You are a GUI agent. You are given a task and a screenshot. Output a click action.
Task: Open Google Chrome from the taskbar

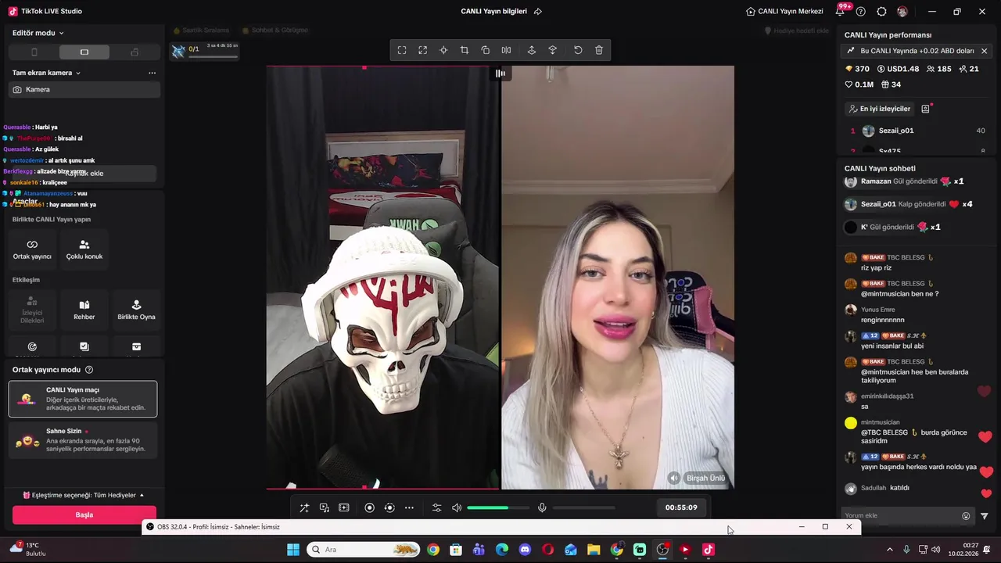[x=433, y=550]
